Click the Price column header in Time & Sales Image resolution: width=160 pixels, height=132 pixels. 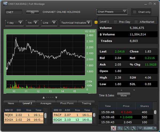coord(126,106)
